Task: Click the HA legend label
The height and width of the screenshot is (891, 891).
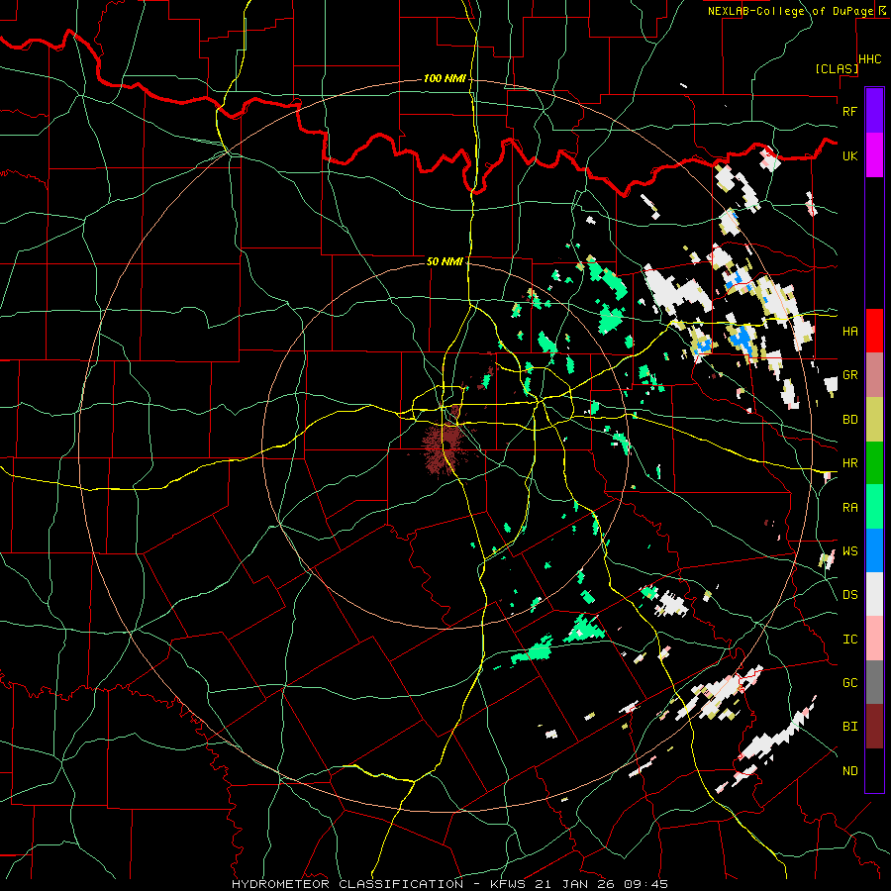Action: tap(849, 331)
